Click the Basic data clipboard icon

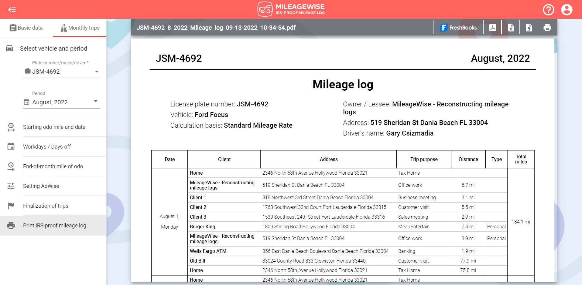coord(13,28)
